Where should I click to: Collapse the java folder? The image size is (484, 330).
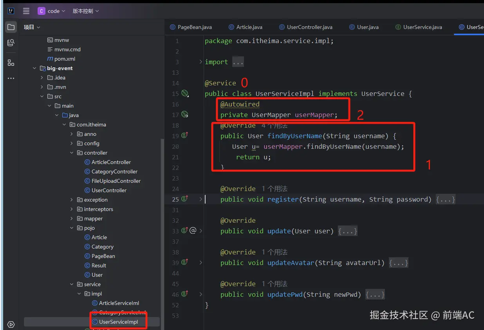click(57, 115)
